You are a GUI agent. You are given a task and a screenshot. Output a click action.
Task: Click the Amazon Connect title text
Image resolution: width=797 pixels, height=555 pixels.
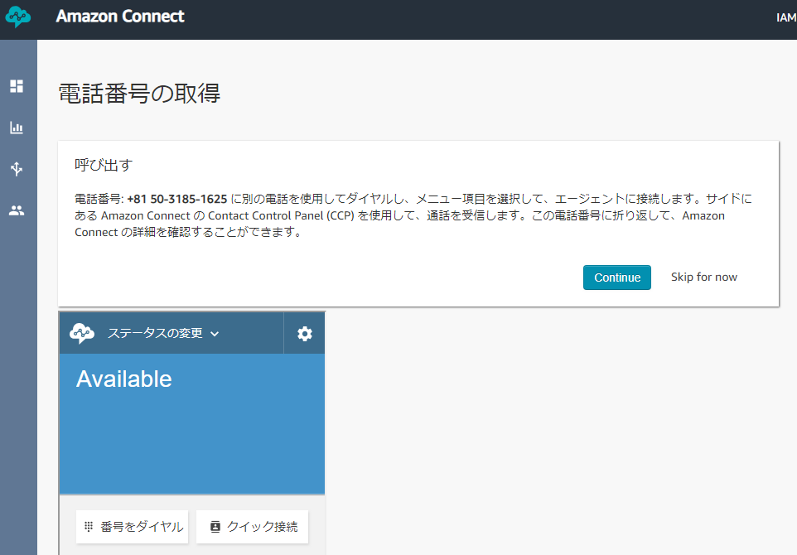coord(120,17)
